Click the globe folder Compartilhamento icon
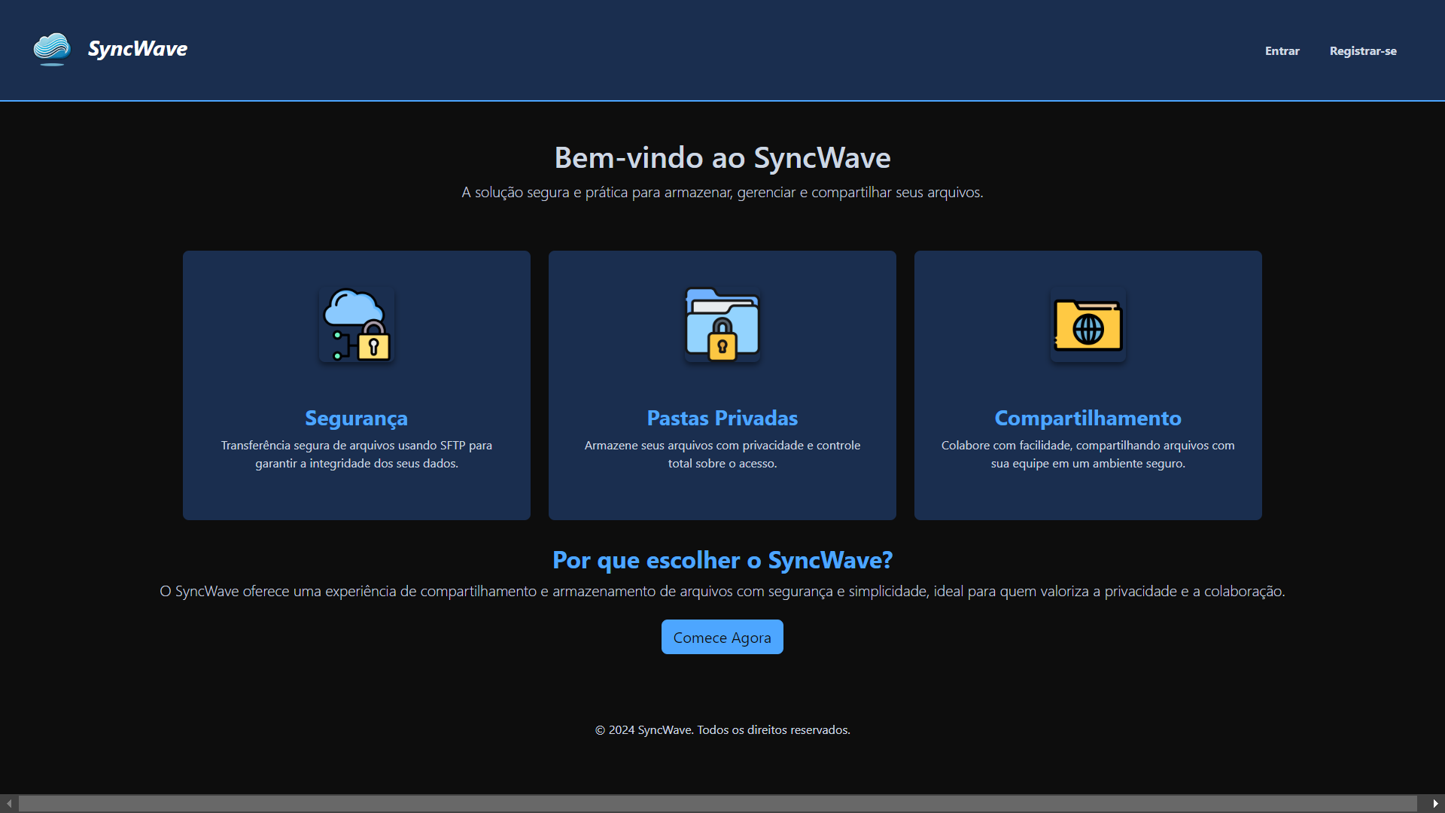This screenshot has width=1445, height=813. pyautogui.click(x=1088, y=325)
